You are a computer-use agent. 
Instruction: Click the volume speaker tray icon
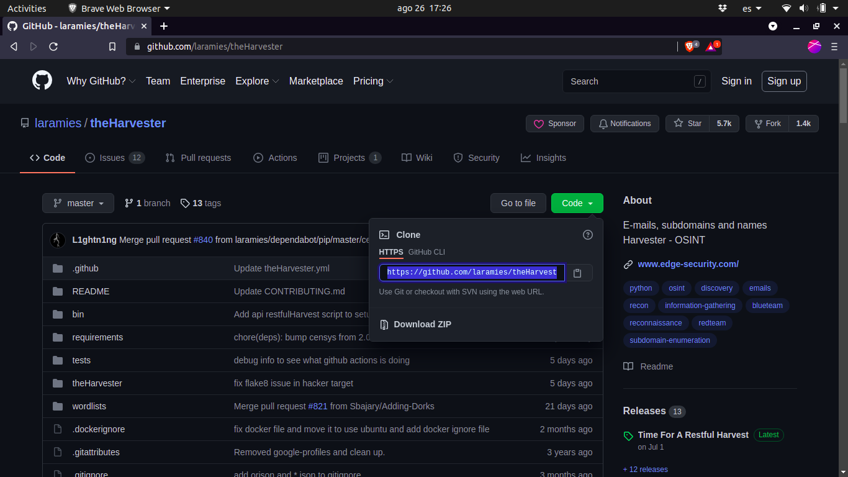pos(804,8)
